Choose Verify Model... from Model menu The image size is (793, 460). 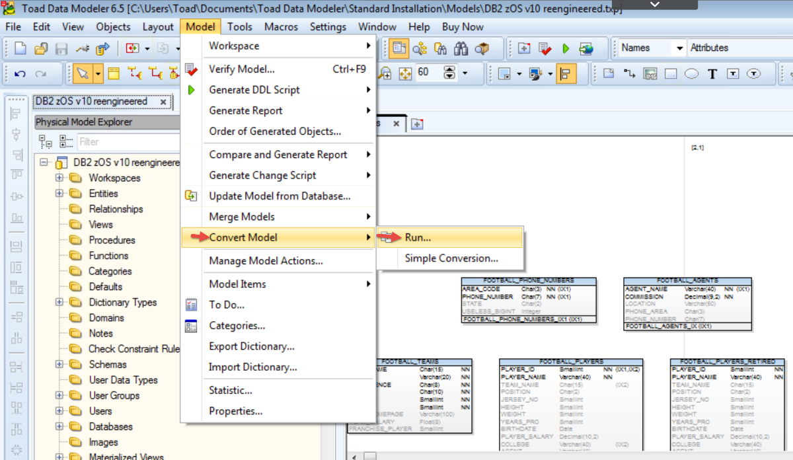tap(279, 69)
